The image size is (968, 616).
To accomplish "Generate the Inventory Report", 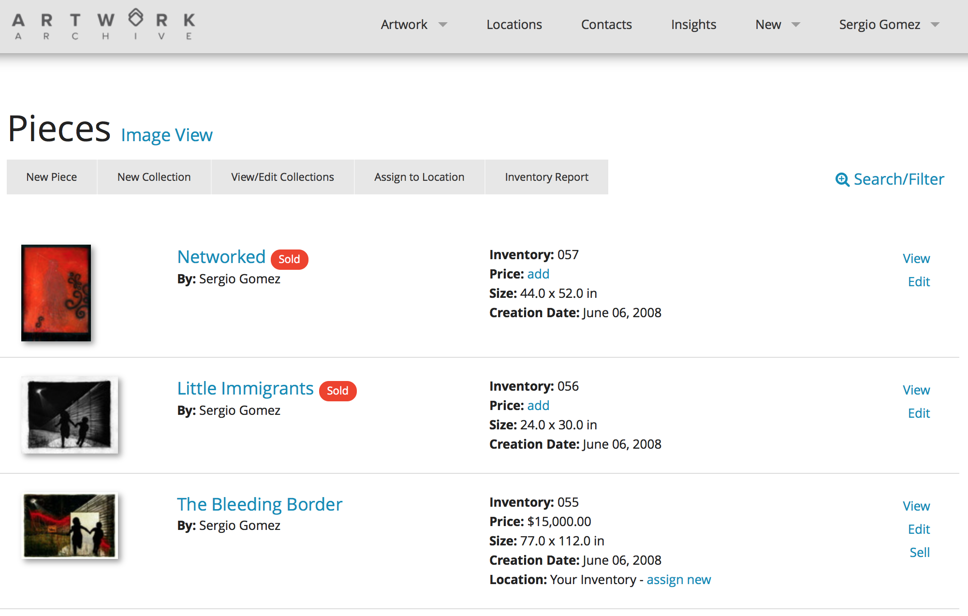I will click(x=546, y=177).
